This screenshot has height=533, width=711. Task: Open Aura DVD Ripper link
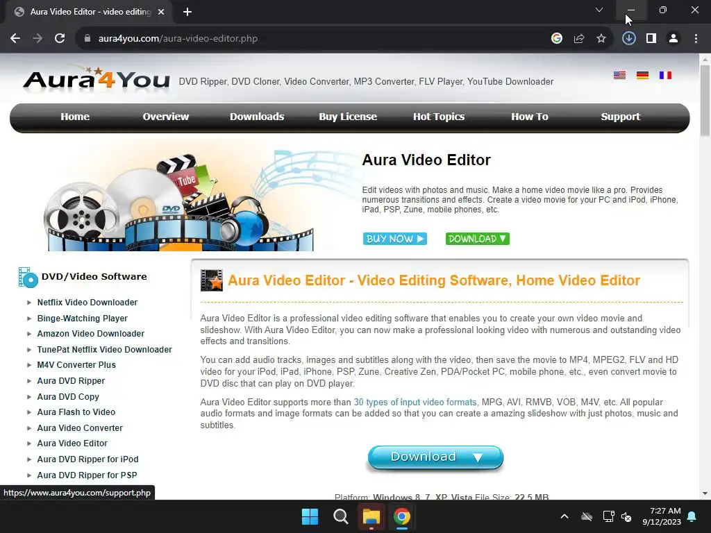pyautogui.click(x=71, y=381)
